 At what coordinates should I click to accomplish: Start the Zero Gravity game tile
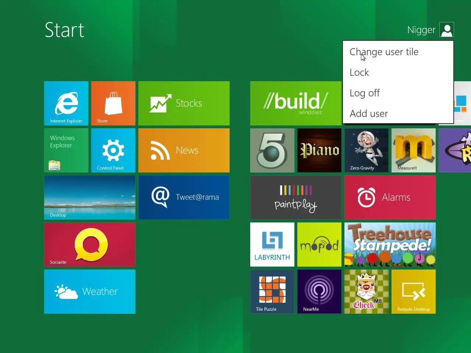366,150
